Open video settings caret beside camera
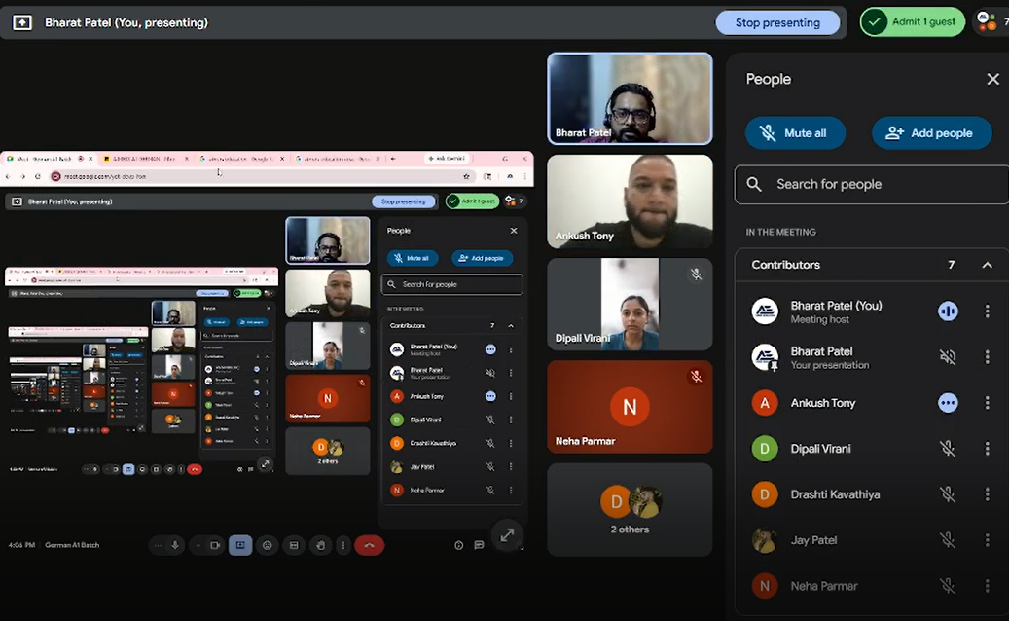Image resolution: width=1009 pixels, height=621 pixels. coord(198,545)
